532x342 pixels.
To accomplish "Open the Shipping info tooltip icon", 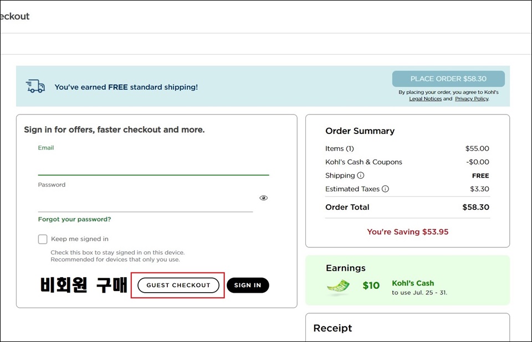I will [361, 175].
